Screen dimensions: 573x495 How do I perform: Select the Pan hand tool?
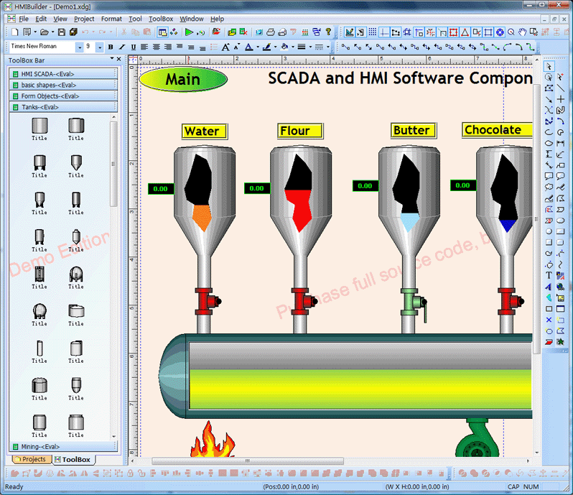523,32
